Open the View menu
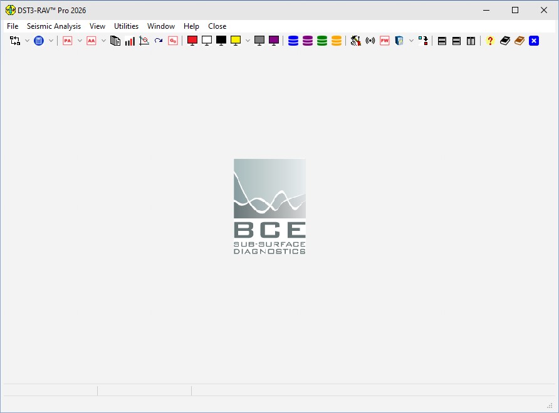The image size is (559, 413). click(x=97, y=26)
